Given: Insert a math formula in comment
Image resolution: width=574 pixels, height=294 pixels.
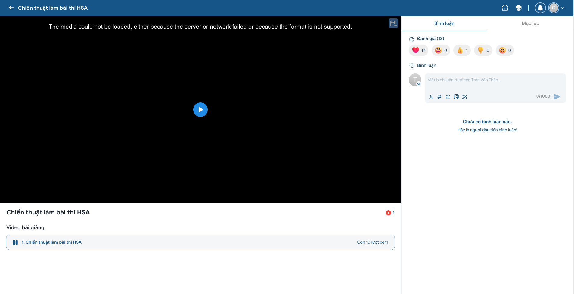Looking at the screenshot, I should coord(431,97).
